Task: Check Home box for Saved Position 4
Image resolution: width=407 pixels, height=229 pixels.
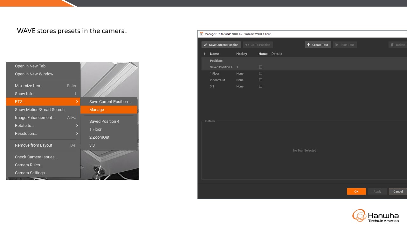Action: tap(260, 67)
